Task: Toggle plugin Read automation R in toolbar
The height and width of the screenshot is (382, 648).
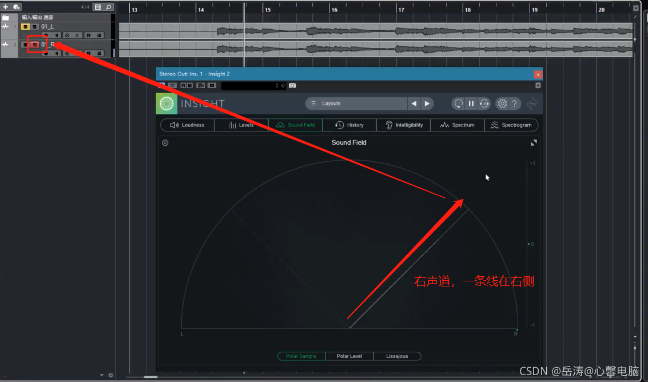Action: [184, 86]
